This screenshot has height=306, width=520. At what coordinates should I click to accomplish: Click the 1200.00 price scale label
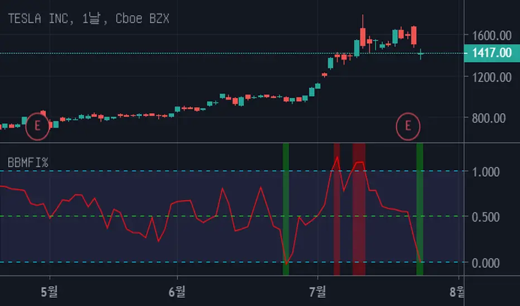pos(492,77)
